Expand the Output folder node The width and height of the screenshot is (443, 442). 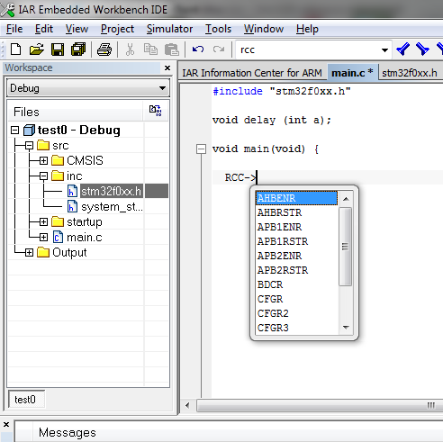(29, 253)
